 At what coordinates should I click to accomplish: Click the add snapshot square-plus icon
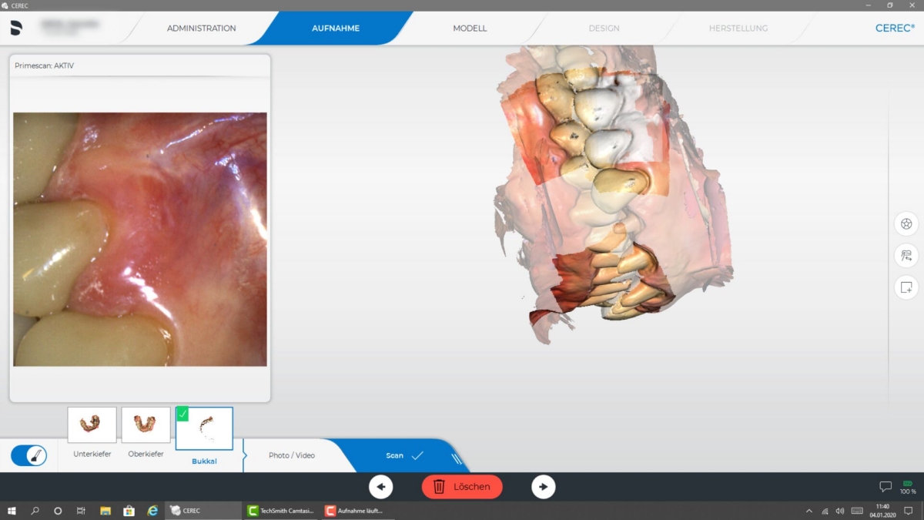(x=906, y=287)
